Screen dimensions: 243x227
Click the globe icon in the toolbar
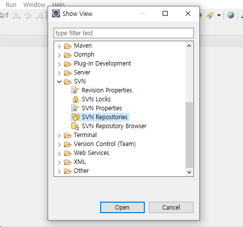point(231,15)
